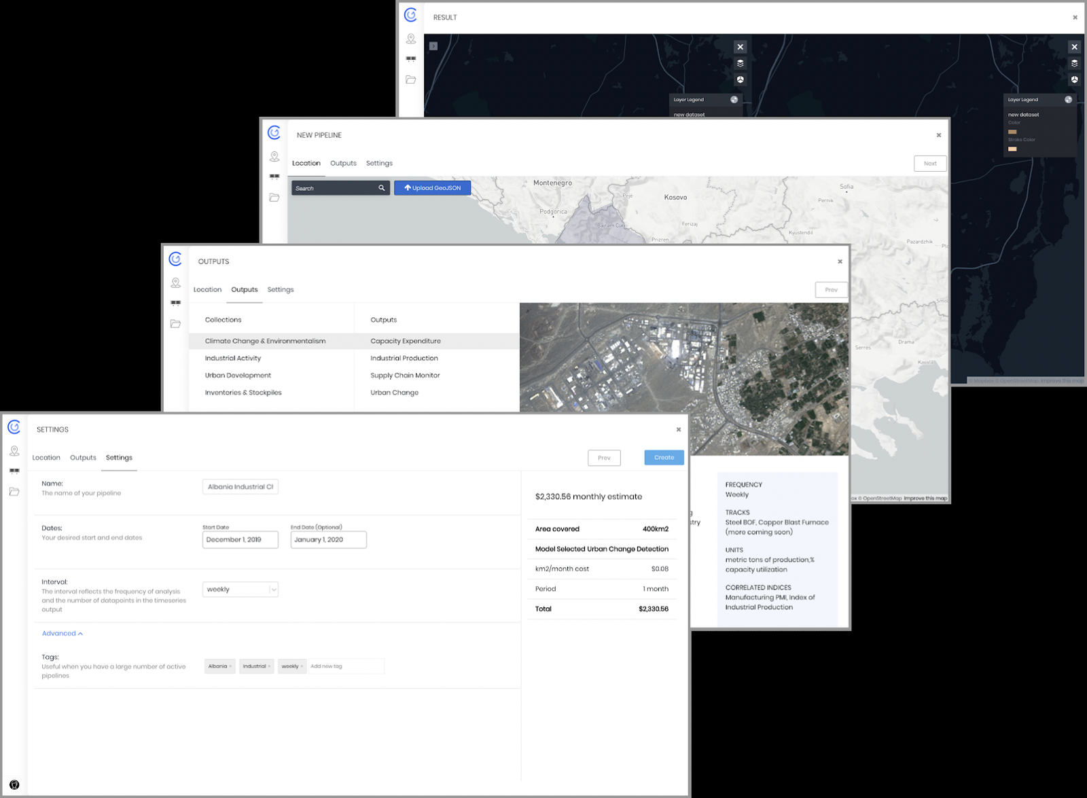Select the Settings tab in the Settings window

[x=119, y=458]
